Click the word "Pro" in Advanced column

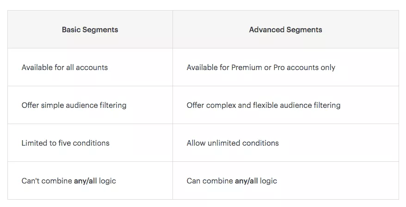pos(279,67)
